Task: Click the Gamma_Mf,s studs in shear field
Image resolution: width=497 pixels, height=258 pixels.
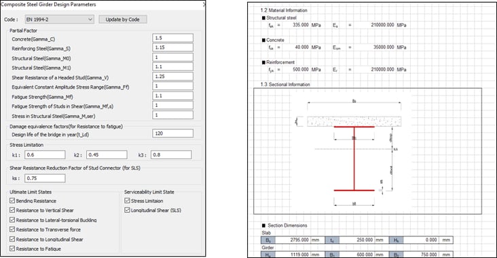Action: coord(172,105)
